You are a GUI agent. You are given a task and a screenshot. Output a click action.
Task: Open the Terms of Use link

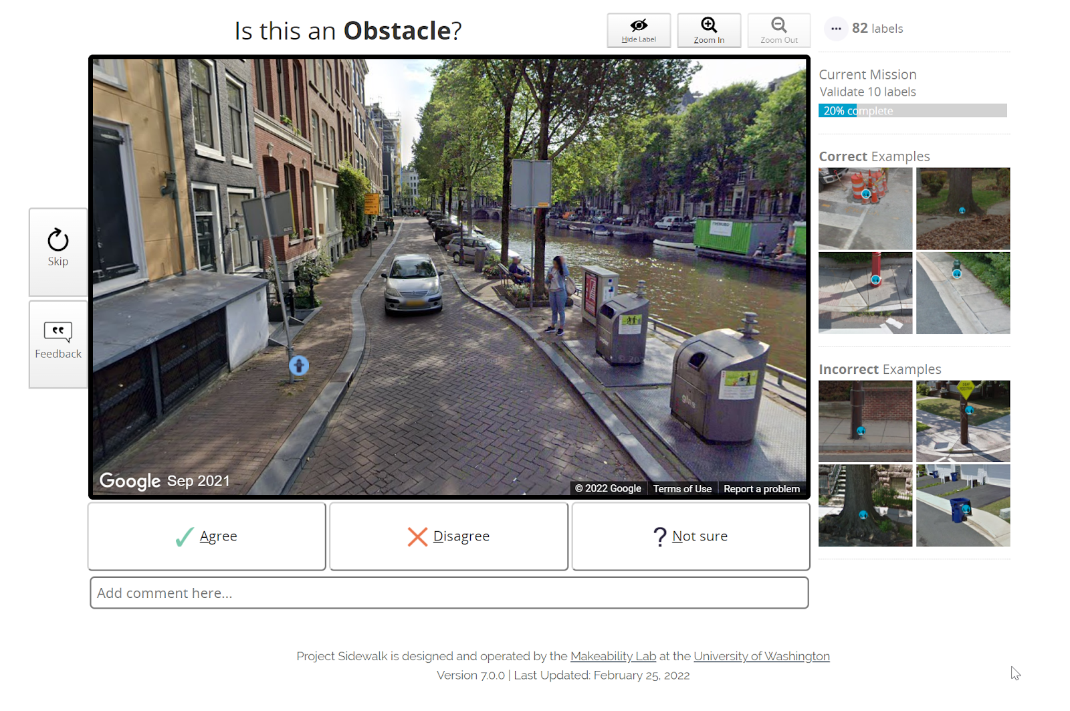[682, 488]
